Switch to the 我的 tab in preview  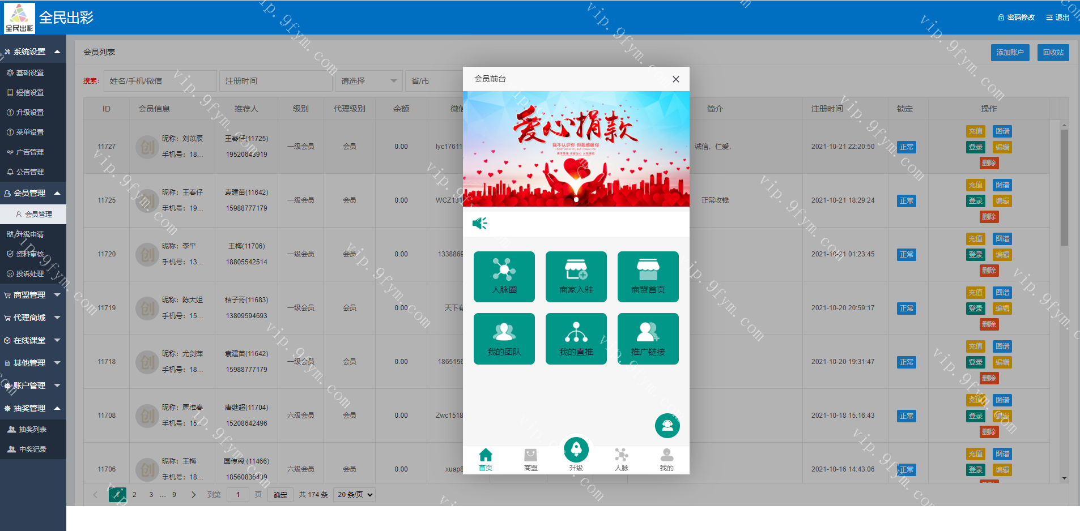tap(666, 459)
